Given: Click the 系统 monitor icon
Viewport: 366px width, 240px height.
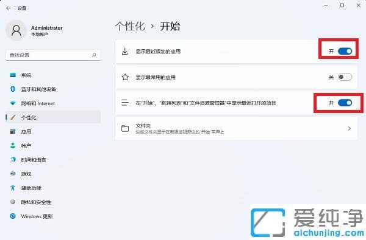Looking at the screenshot, I should 13,75.
